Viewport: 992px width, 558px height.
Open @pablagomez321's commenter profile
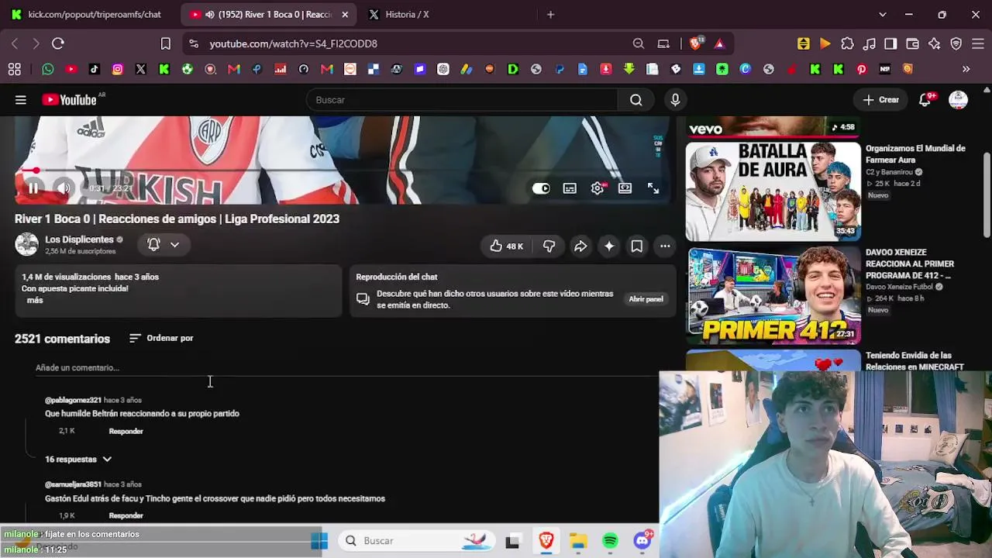(73, 400)
